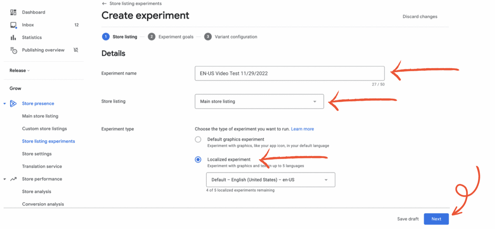Click the Publishing overview clock icon
The height and width of the screenshot is (229, 495).
pyautogui.click(x=13, y=50)
